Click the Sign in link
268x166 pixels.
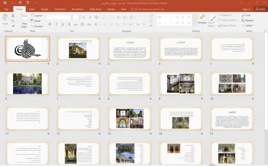tap(247, 9)
